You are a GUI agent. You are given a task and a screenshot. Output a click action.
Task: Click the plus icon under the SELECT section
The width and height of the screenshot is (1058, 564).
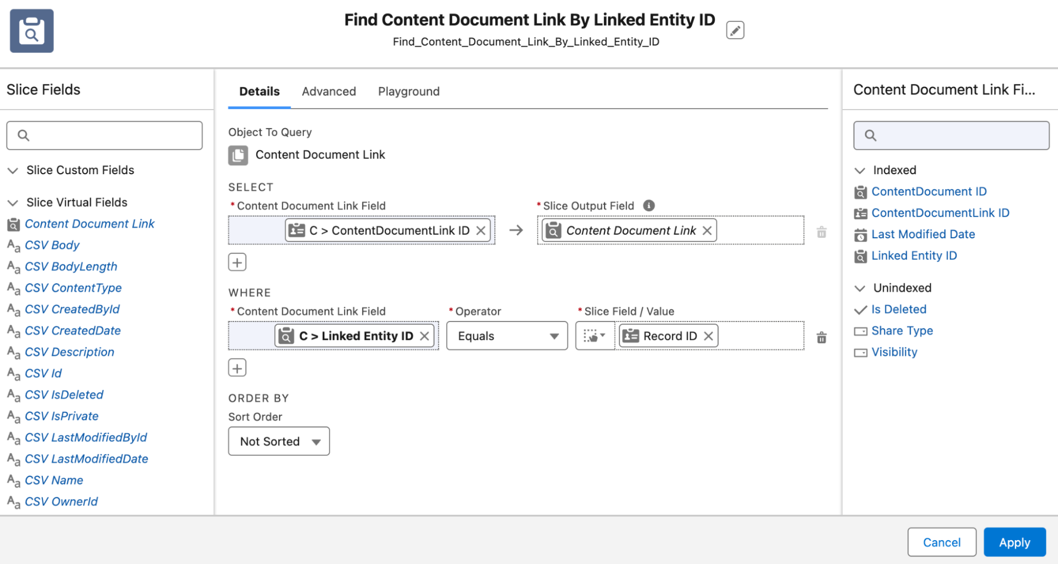tap(237, 262)
